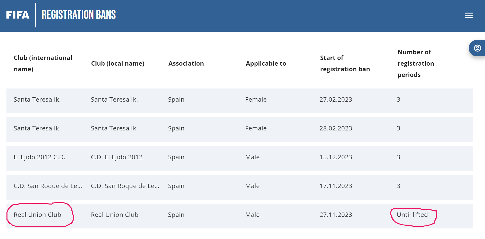Click the Association column header

(186, 64)
